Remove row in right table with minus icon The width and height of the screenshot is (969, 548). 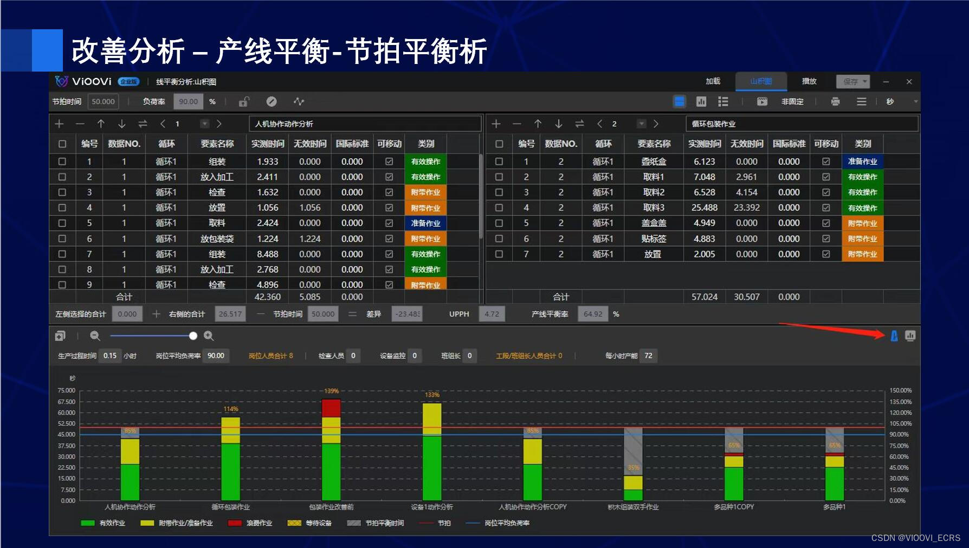tap(517, 124)
